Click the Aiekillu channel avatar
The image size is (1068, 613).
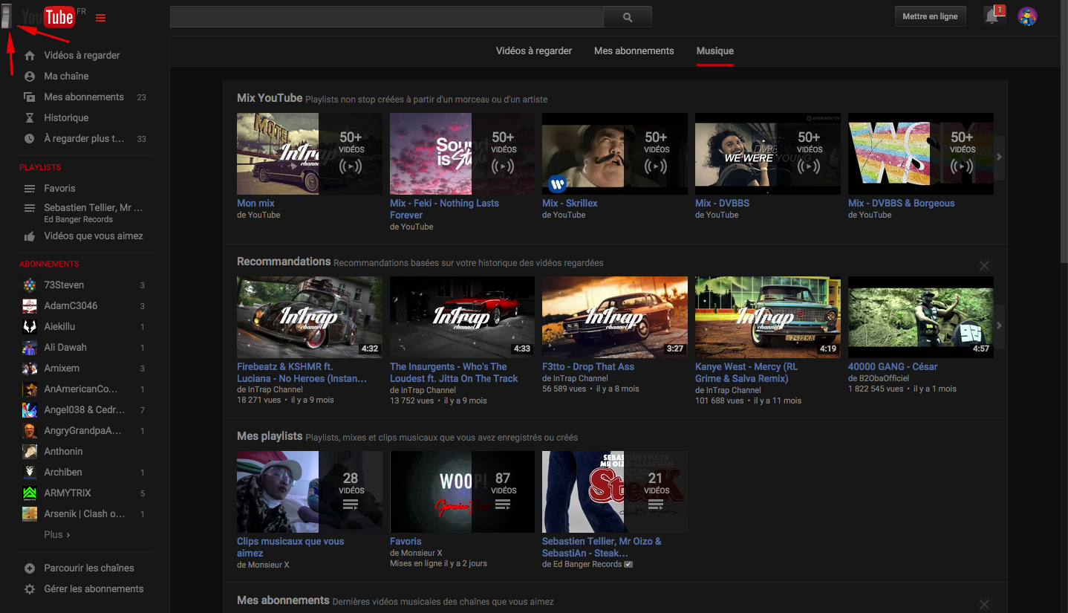(30, 327)
